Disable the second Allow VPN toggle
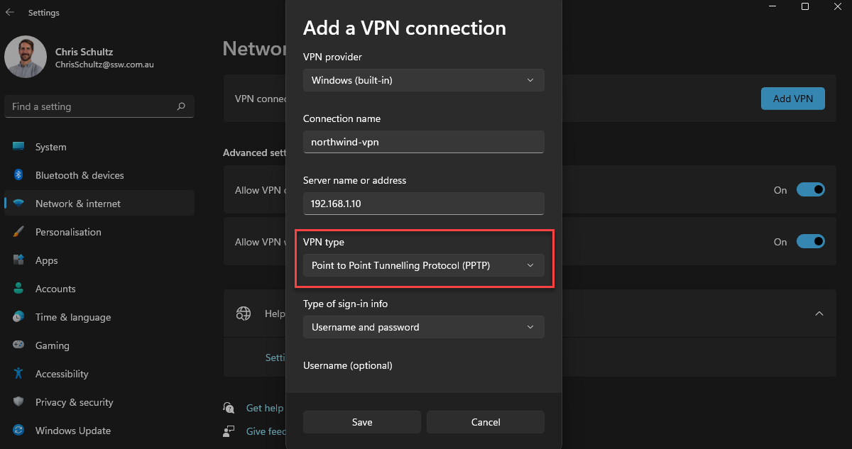The image size is (852, 449). pos(810,242)
